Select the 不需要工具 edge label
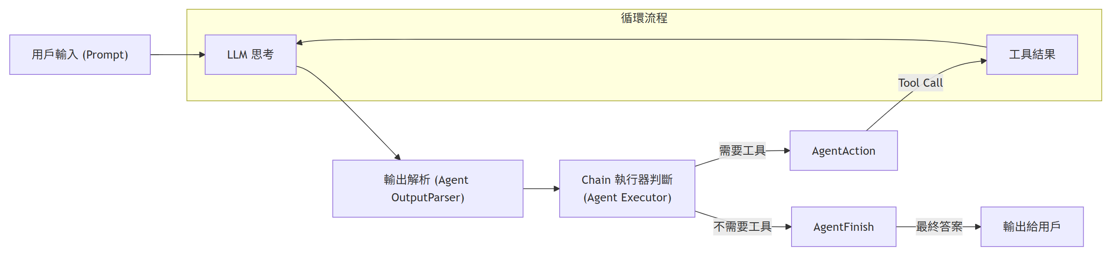The image size is (1108, 262). (742, 226)
